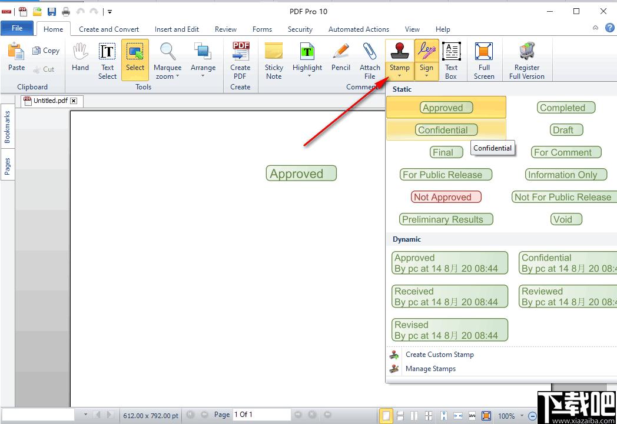Select the Hand tool
Viewport: 617px width, 424px height.
[x=80, y=59]
